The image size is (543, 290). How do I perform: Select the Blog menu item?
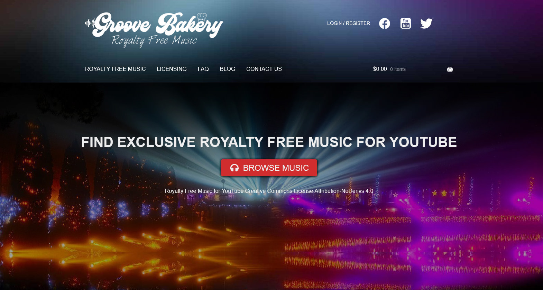coord(228,69)
